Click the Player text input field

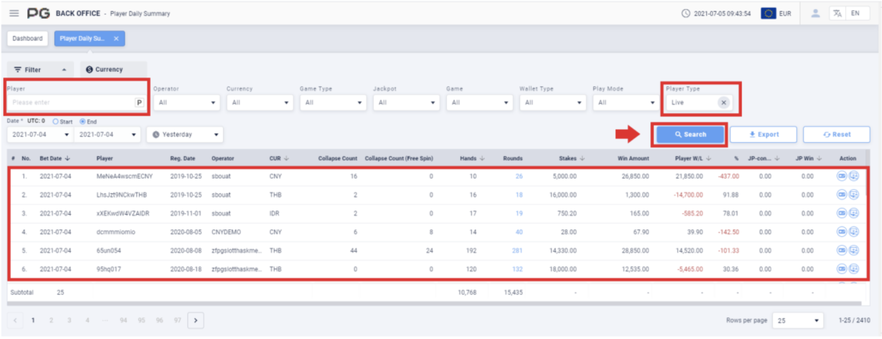click(71, 103)
